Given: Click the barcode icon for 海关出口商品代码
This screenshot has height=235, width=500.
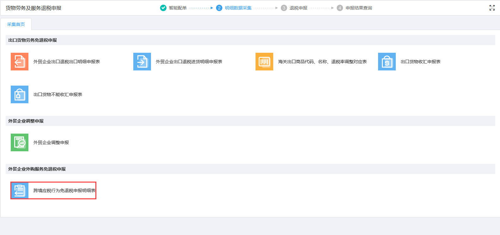Looking at the screenshot, I should click(x=264, y=62).
